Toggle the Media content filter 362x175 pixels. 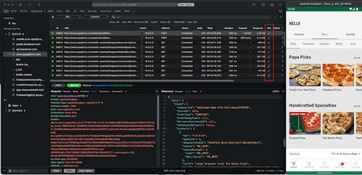[x=117, y=11]
